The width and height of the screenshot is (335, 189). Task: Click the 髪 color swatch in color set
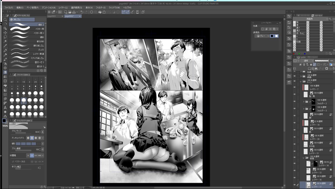click(295, 22)
